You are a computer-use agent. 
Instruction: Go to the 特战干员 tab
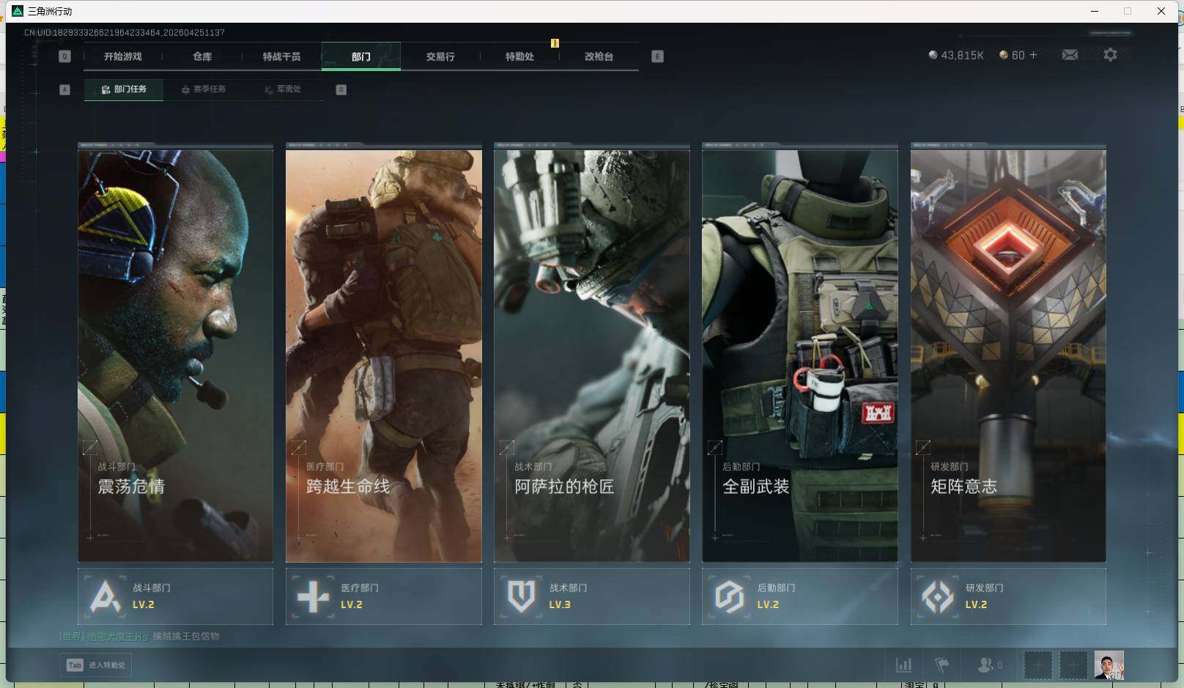pyautogui.click(x=281, y=56)
